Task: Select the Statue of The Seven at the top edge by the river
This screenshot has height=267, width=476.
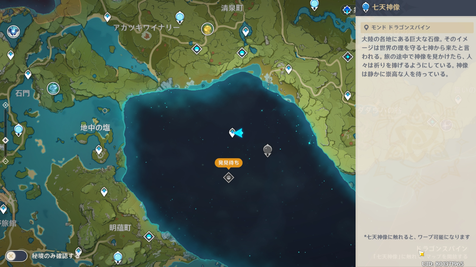Action: (x=314, y=5)
